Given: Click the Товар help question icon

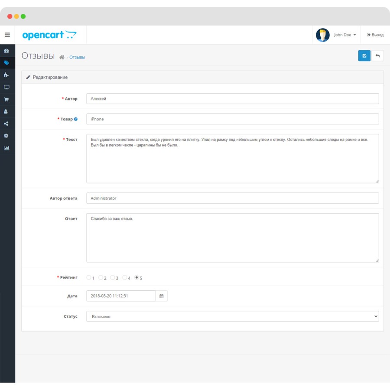Looking at the screenshot, I should [x=76, y=119].
